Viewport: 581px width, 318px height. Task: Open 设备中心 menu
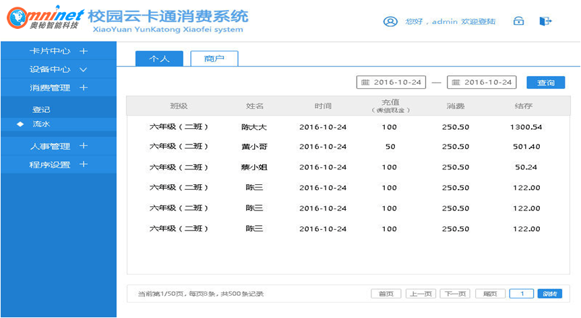[x=59, y=69]
